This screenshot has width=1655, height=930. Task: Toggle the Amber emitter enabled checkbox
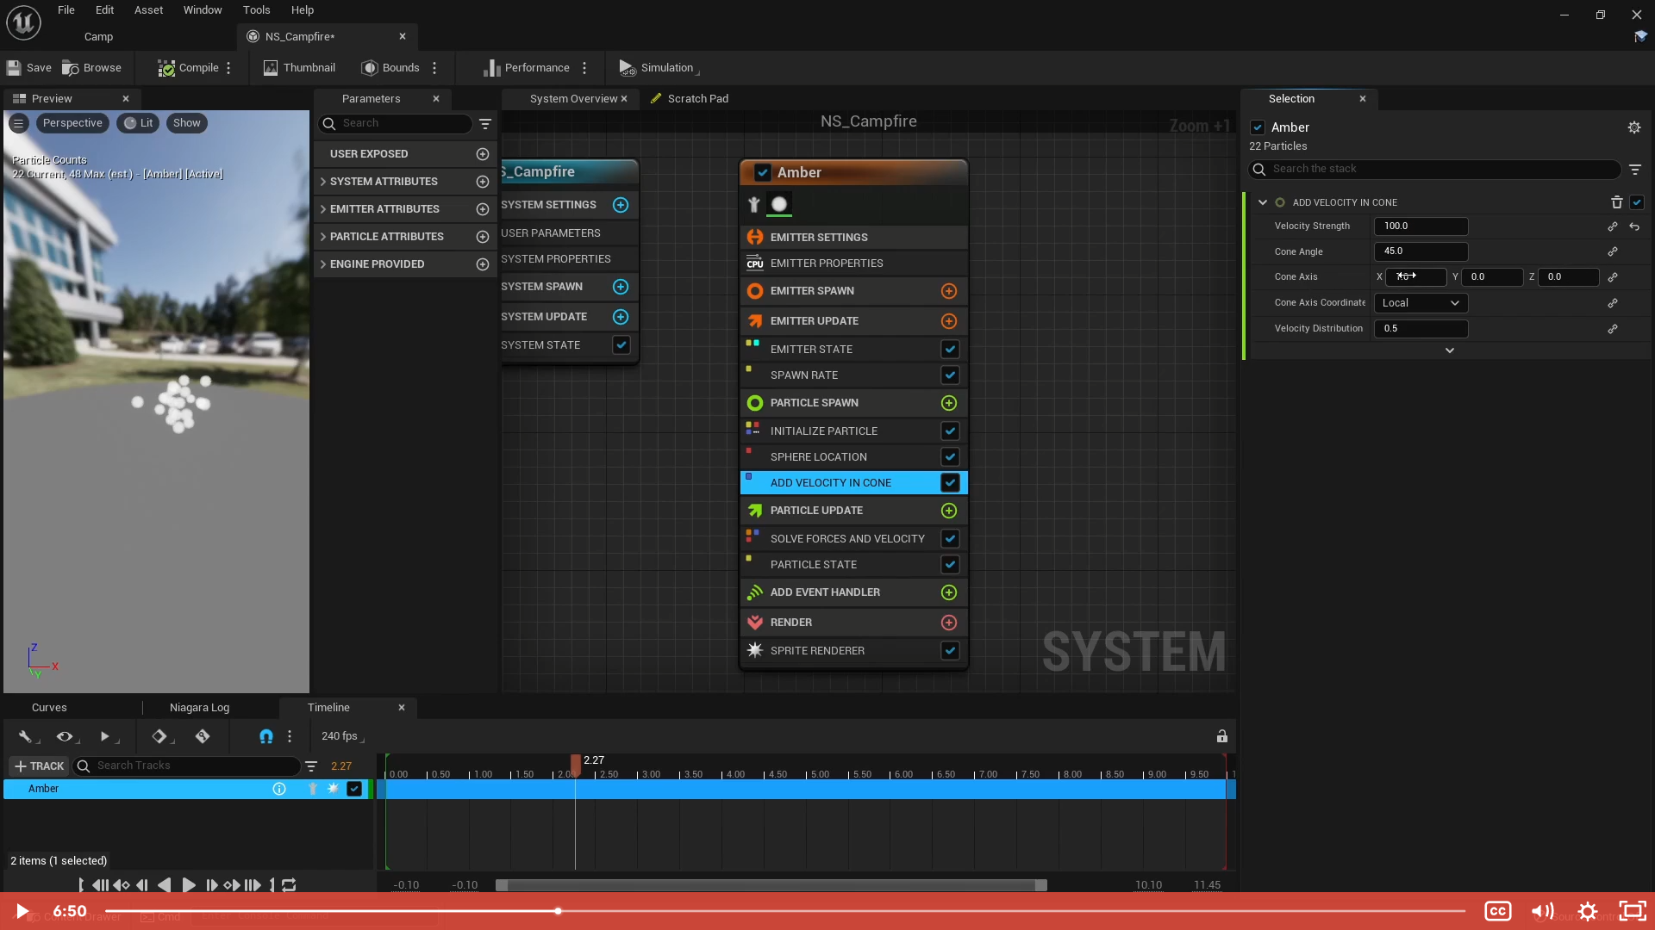click(x=762, y=172)
